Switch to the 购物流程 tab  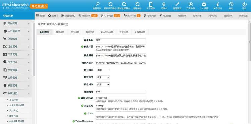[x=90, y=32]
